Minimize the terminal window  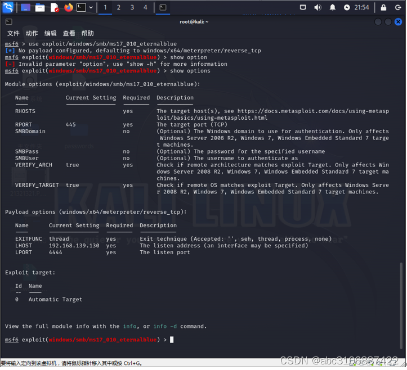[x=378, y=22]
